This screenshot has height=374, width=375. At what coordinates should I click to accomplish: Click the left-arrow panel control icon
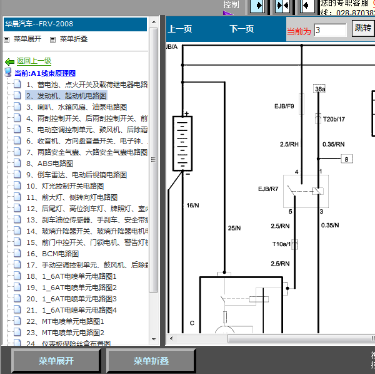click(x=307, y=6)
